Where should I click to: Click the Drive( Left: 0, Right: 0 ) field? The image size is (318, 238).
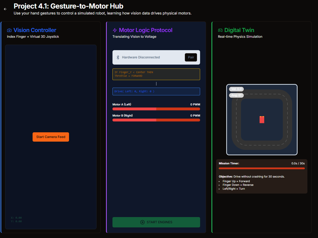[156, 91]
